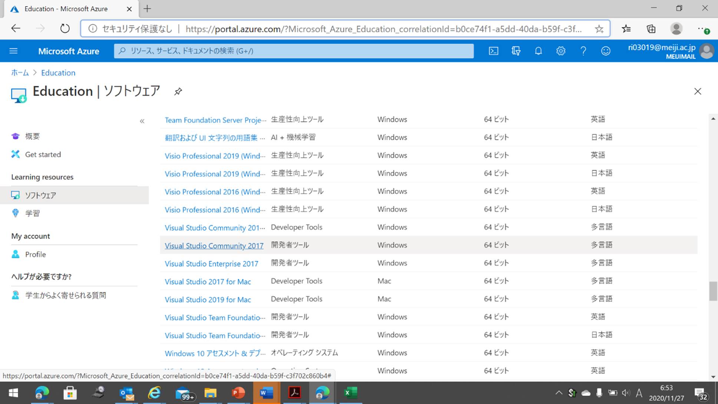Add this page to favorites with the star icon

599,29
